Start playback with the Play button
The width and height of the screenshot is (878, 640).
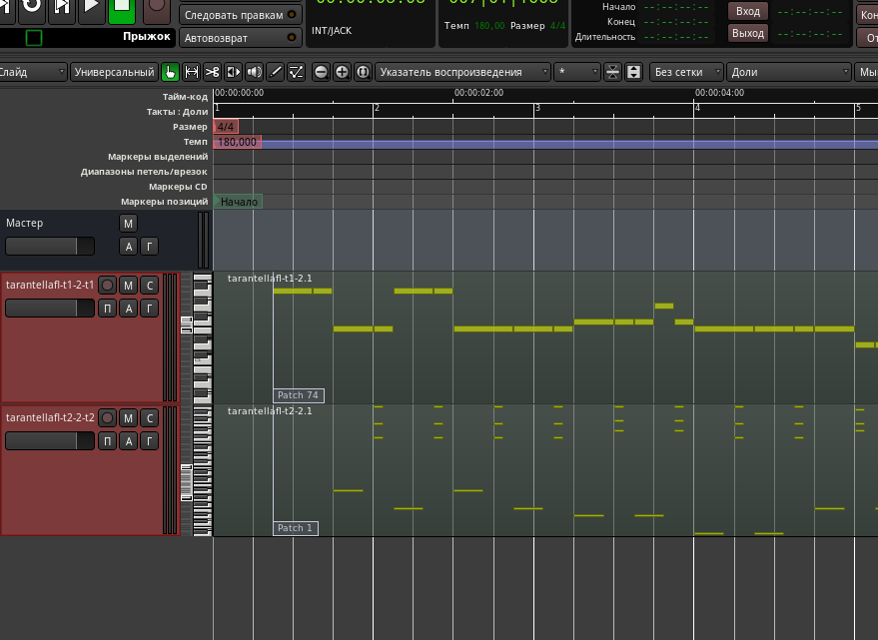click(91, 7)
